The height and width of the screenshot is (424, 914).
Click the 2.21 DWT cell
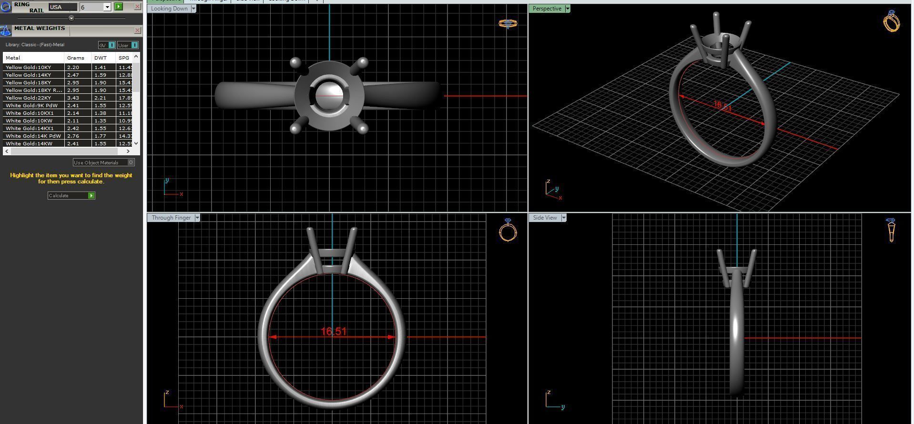pyautogui.click(x=103, y=98)
